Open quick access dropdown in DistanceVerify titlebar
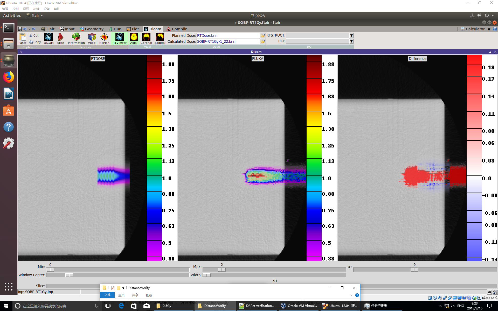The height and width of the screenshot is (311, 498). [123, 288]
